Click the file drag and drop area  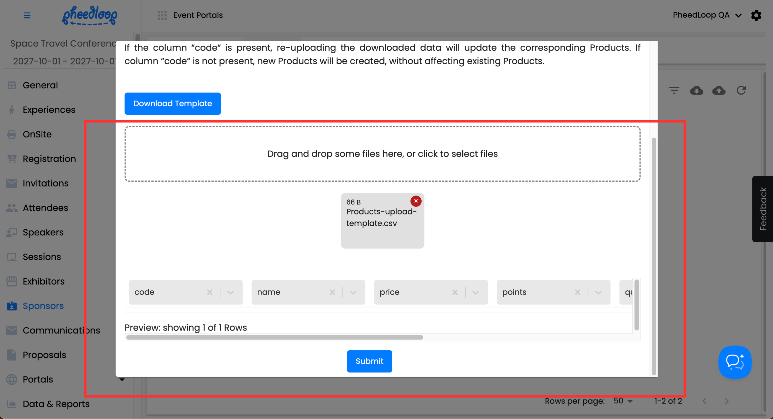(x=382, y=154)
